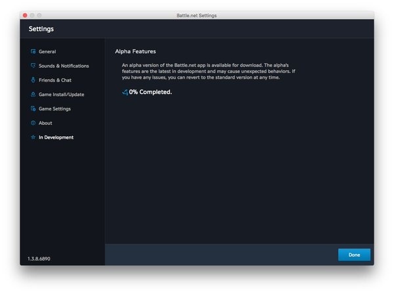The width and height of the screenshot is (394, 294).
Task: Click the 0% Completed progress text
Action: click(x=150, y=92)
